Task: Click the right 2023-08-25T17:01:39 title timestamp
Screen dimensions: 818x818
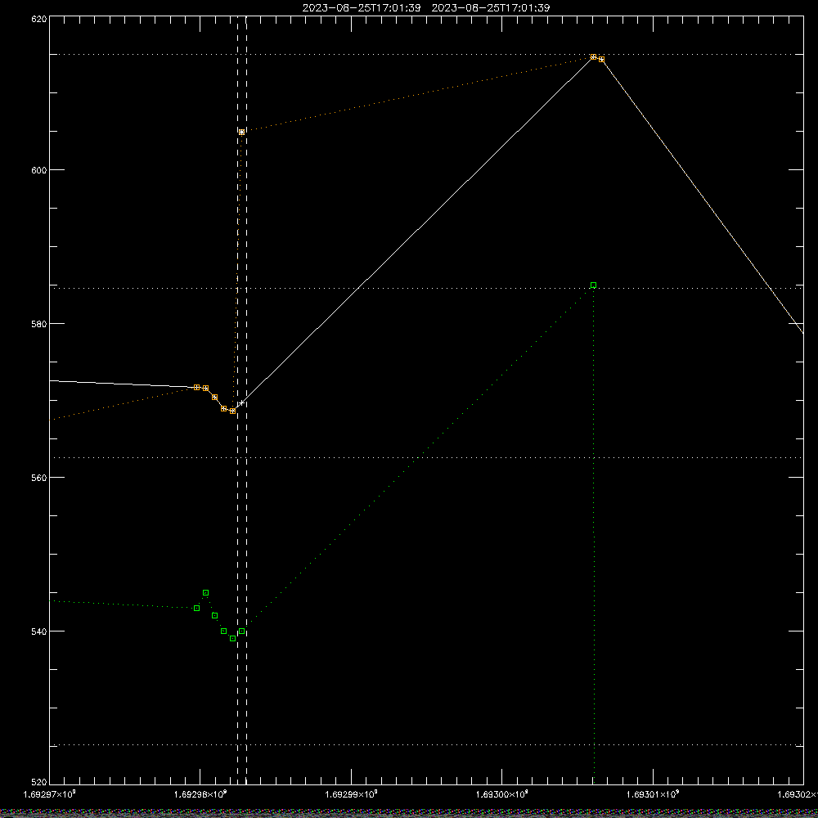Action: tap(490, 8)
